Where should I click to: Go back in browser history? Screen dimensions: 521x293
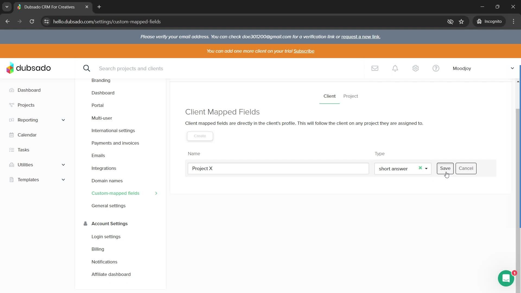pos(7,21)
